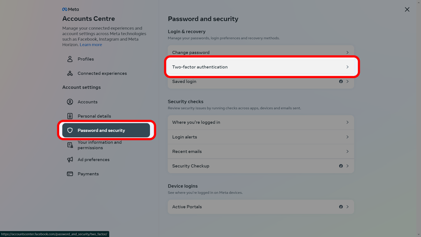Click the Ad preferences megaphone icon
The image size is (421, 237).
(x=70, y=159)
